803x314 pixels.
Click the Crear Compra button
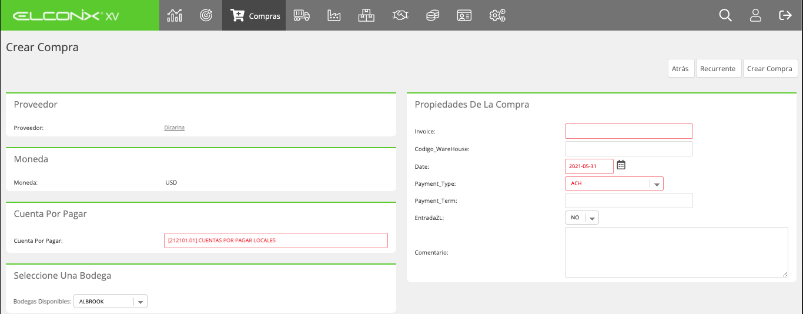770,68
